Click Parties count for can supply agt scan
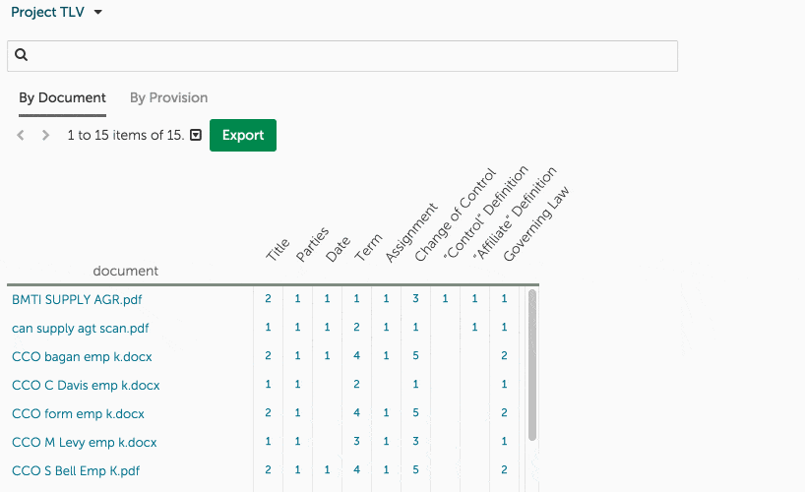This screenshot has width=805, height=492. [x=298, y=327]
